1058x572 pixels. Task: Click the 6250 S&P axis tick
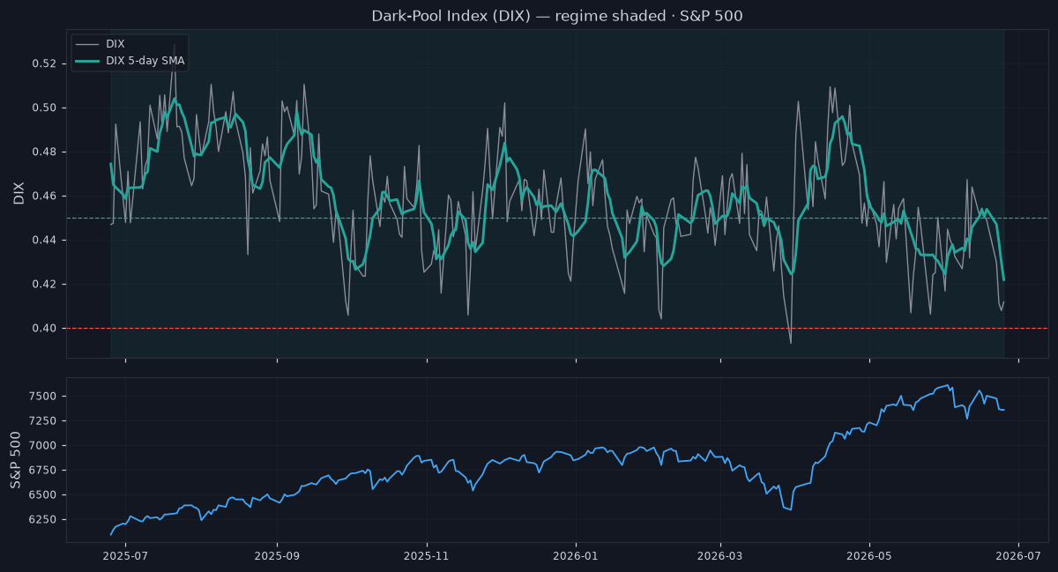pos(44,520)
